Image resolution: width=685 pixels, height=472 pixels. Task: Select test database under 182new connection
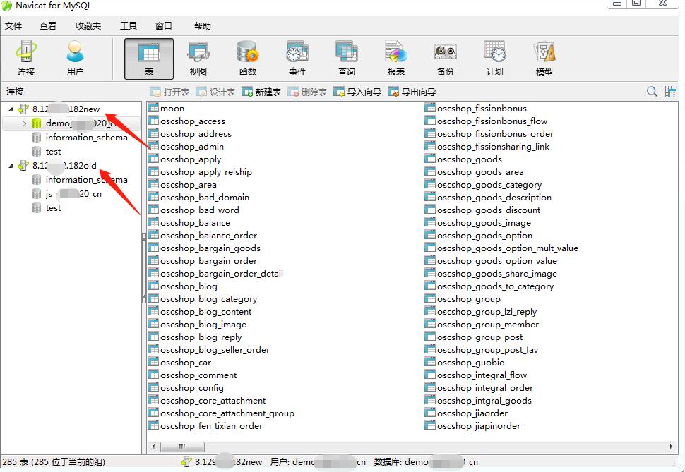[x=53, y=152]
